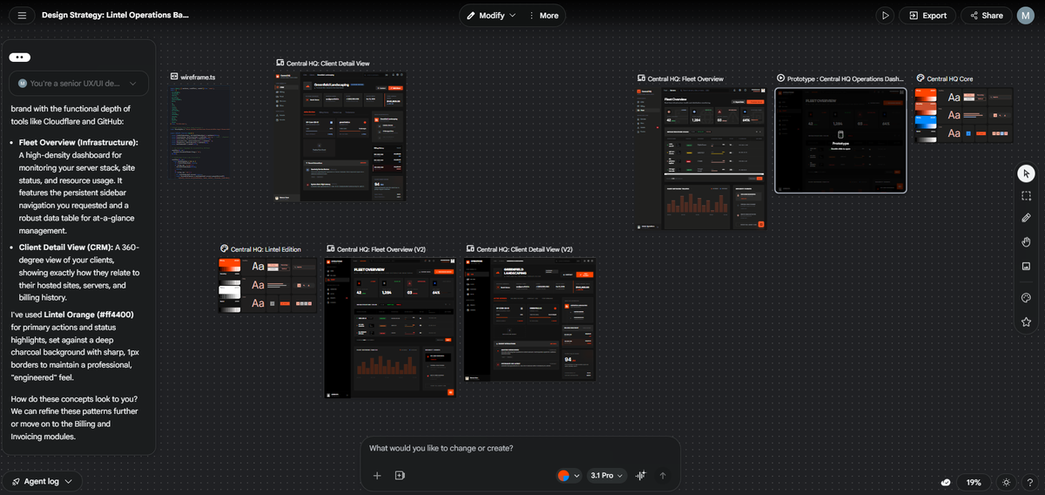
Task: Click 'Central HQ: Client Detail View' label
Action: 328,64
